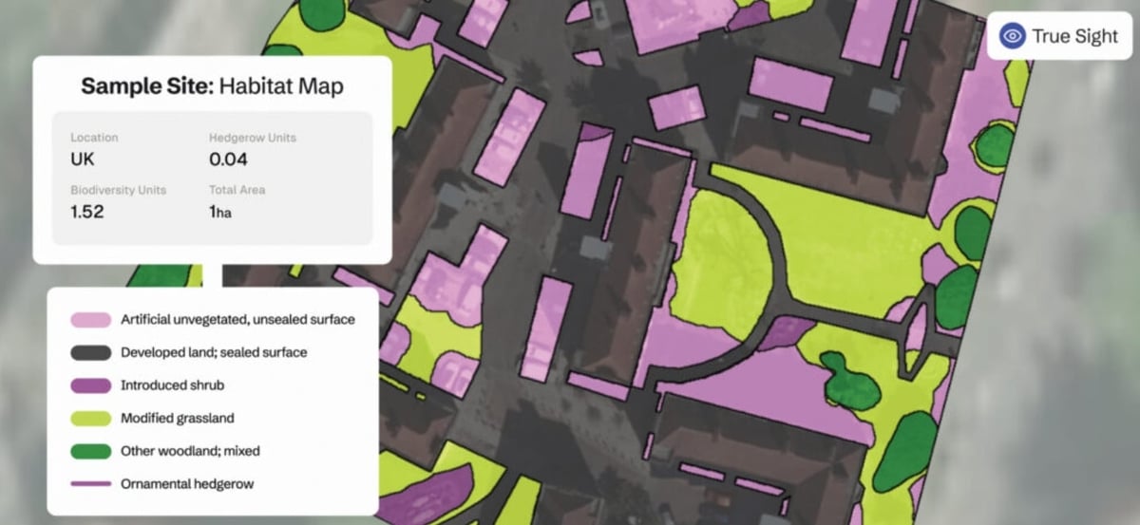Click the dark grey Developed land swatch
The height and width of the screenshot is (525, 1140).
(x=89, y=352)
